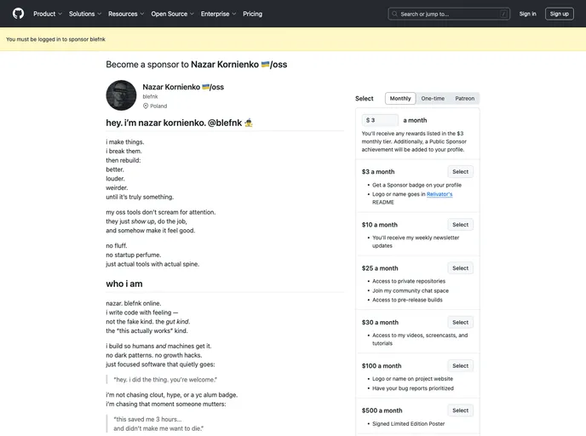Viewport: 586px width, 436px height.
Task: Click the '$30 a month' tier title
Action: click(x=380, y=322)
